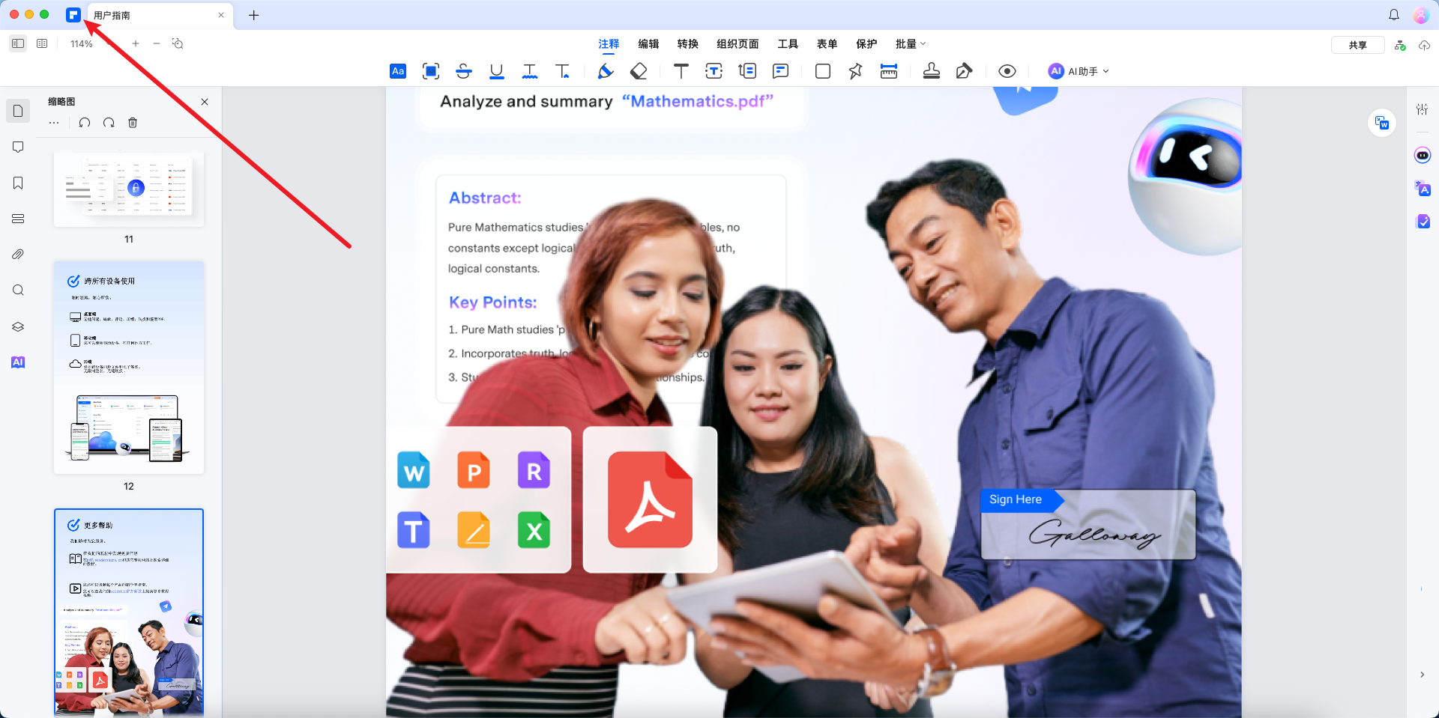Select page 12 thumbnail

[x=129, y=368]
